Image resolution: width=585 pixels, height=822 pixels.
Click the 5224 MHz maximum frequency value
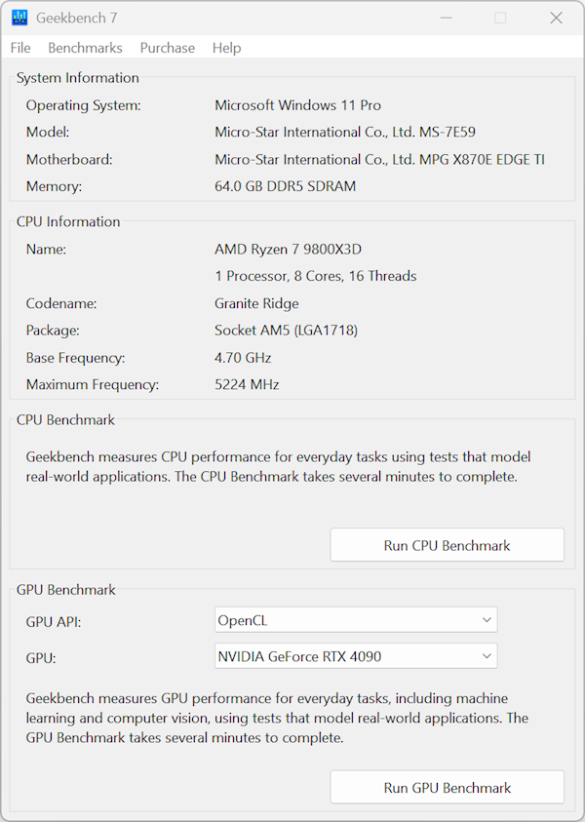[247, 384]
